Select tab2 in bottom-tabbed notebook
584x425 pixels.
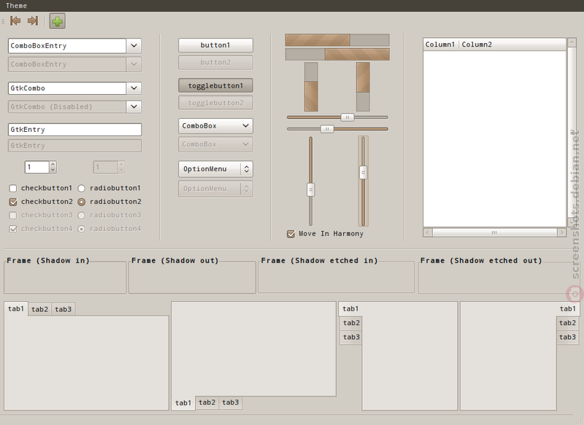[207, 402]
